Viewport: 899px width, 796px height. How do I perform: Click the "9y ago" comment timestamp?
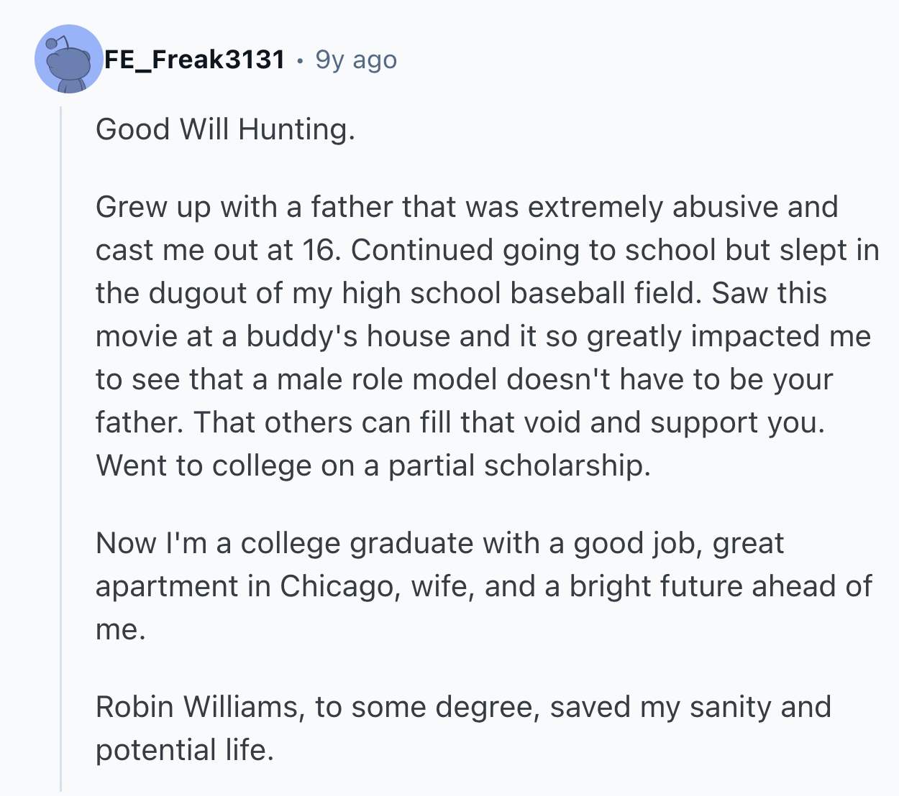point(356,60)
